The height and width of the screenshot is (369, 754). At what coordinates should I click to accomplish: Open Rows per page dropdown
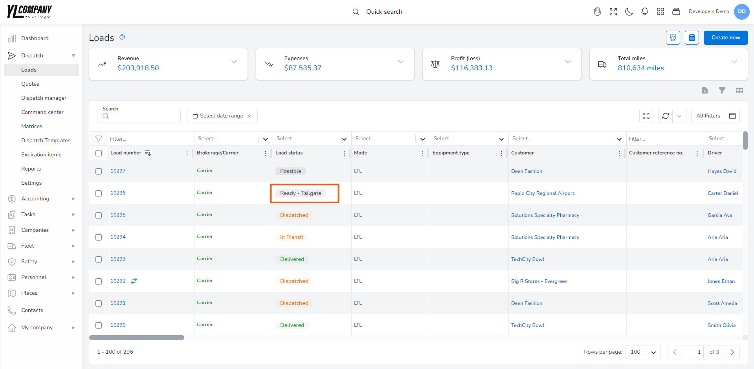point(643,352)
